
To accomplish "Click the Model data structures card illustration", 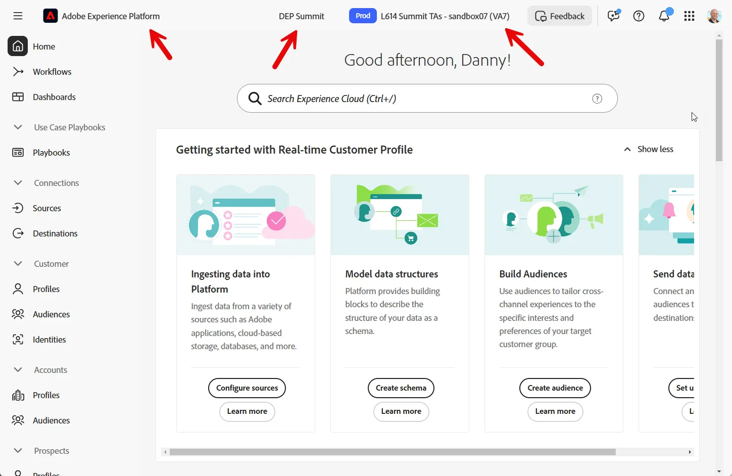I will click(400, 215).
